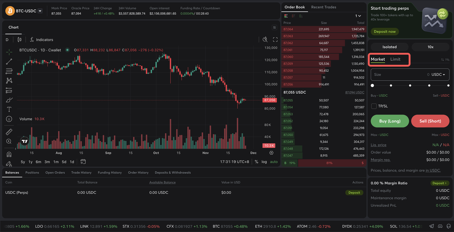The height and width of the screenshot is (232, 454).
Task: Click the Deposit now button
Action: (x=385, y=32)
